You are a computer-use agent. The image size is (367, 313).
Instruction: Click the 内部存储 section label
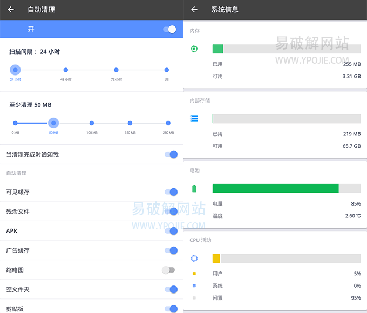200,100
